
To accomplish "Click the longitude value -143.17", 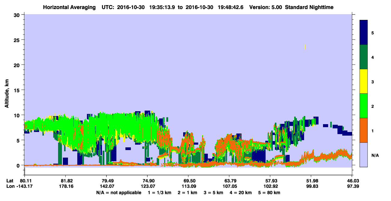I will pos(24,187).
